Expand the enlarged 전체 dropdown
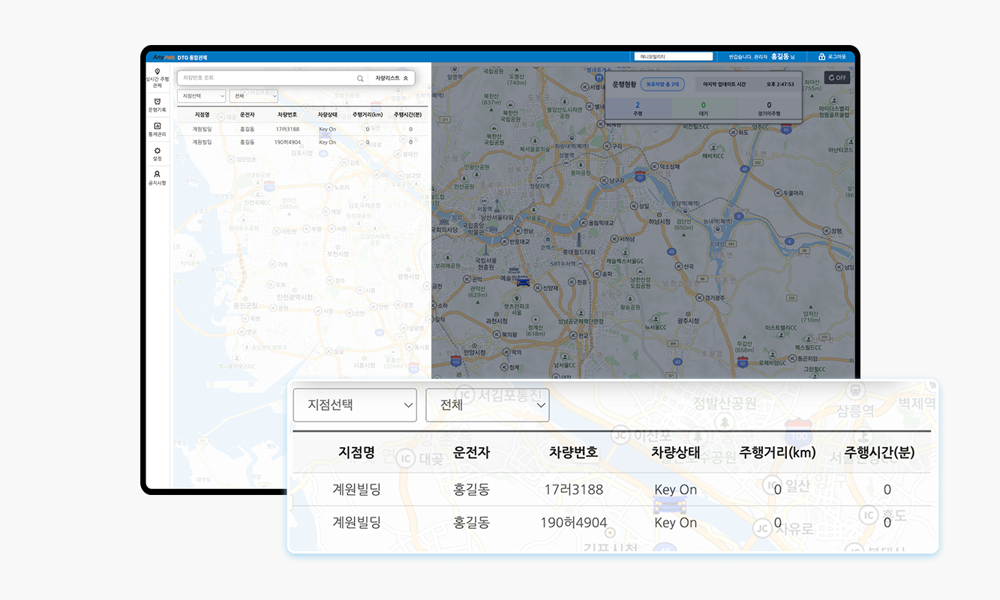This screenshot has width=1000, height=600. point(487,405)
